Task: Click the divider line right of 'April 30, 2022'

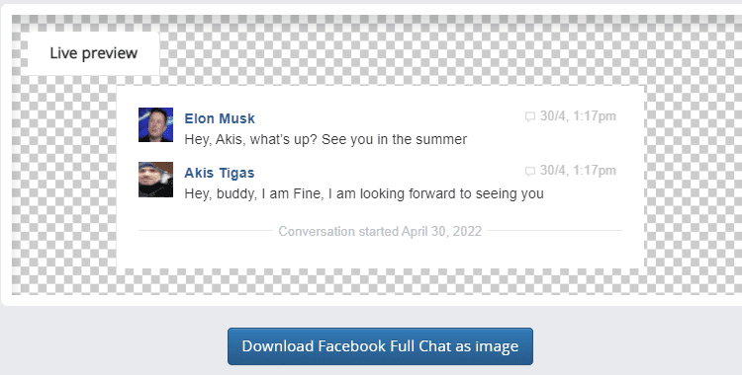Action: 555,231
